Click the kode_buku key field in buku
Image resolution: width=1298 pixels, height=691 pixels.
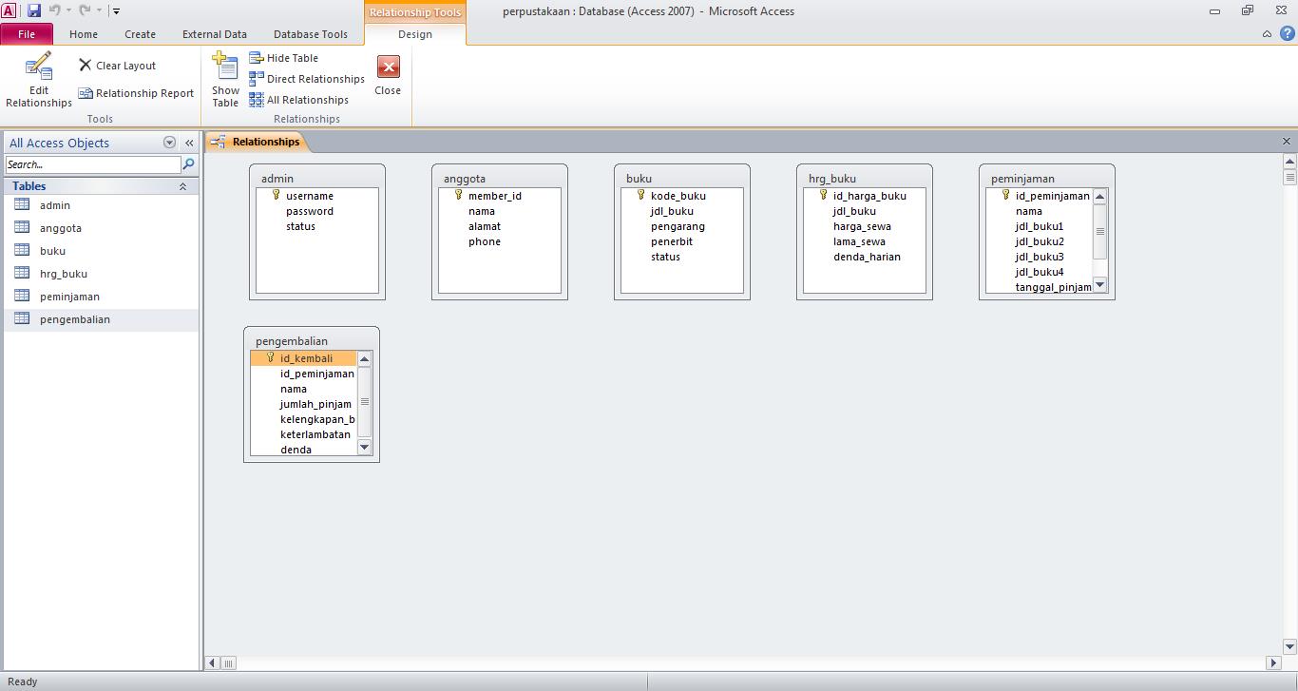click(x=682, y=196)
